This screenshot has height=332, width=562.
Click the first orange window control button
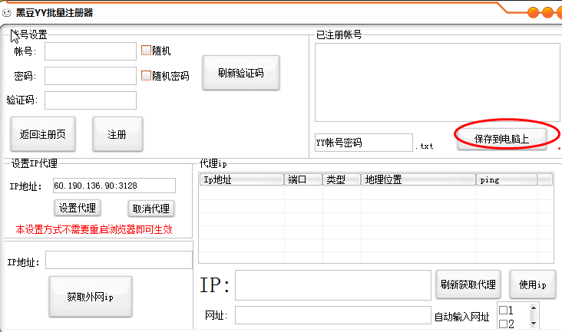(x=534, y=12)
